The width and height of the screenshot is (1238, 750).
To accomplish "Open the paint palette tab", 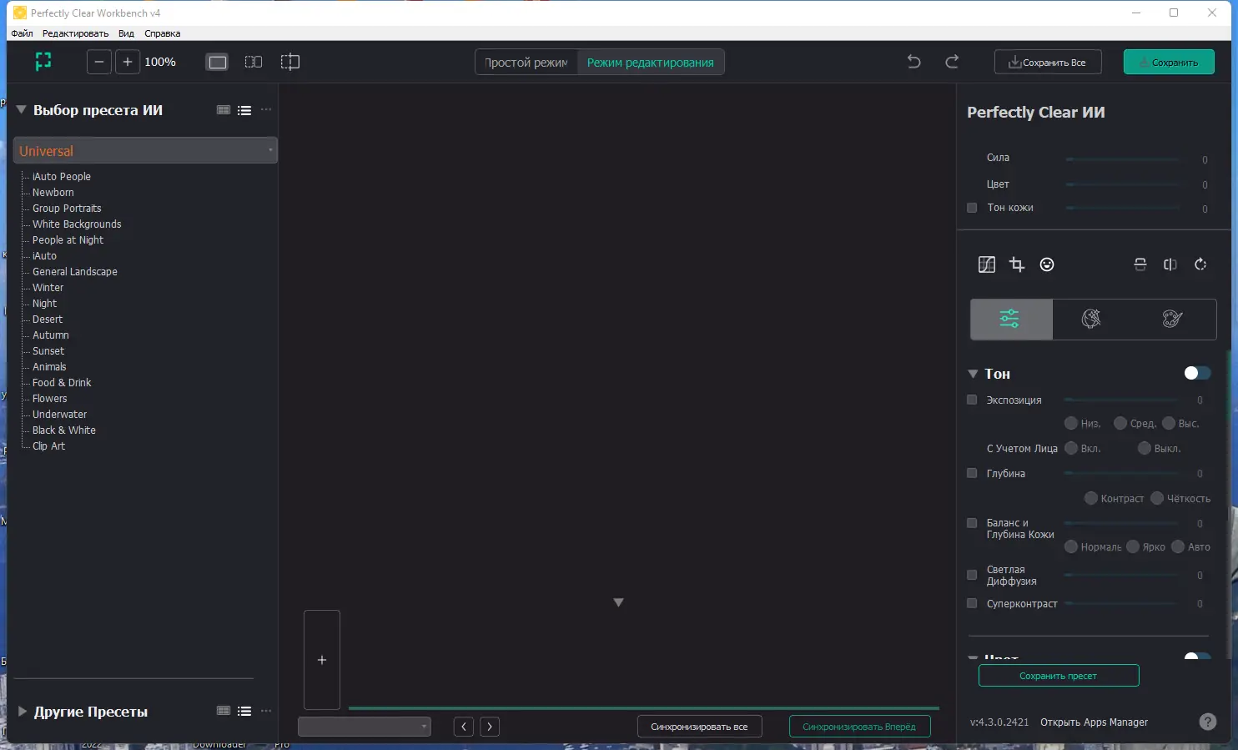I will 1173,319.
